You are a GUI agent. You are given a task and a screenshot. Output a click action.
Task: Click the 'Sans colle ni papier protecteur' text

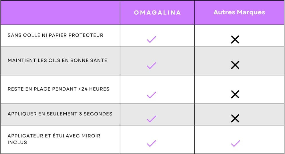click(x=56, y=35)
